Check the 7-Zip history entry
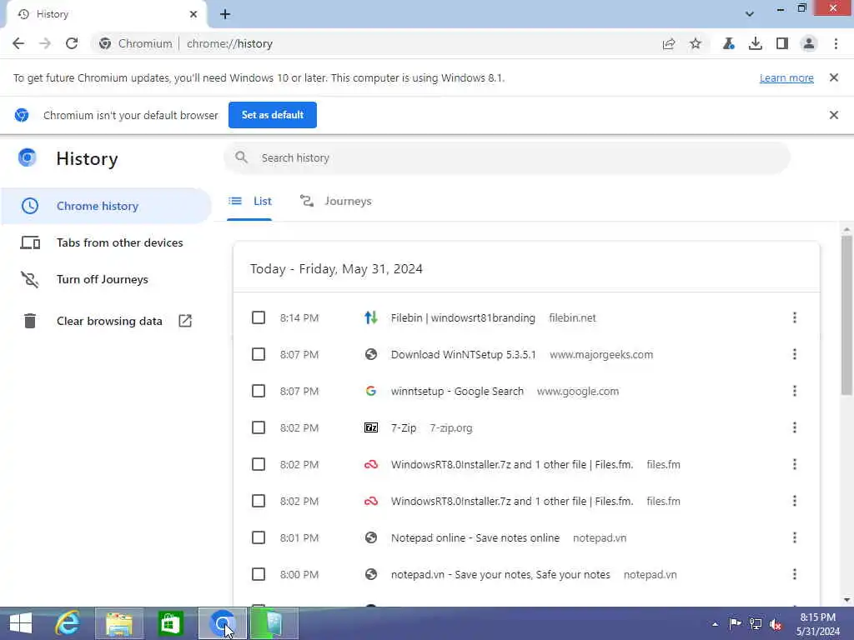The width and height of the screenshot is (854, 640). pos(259,427)
